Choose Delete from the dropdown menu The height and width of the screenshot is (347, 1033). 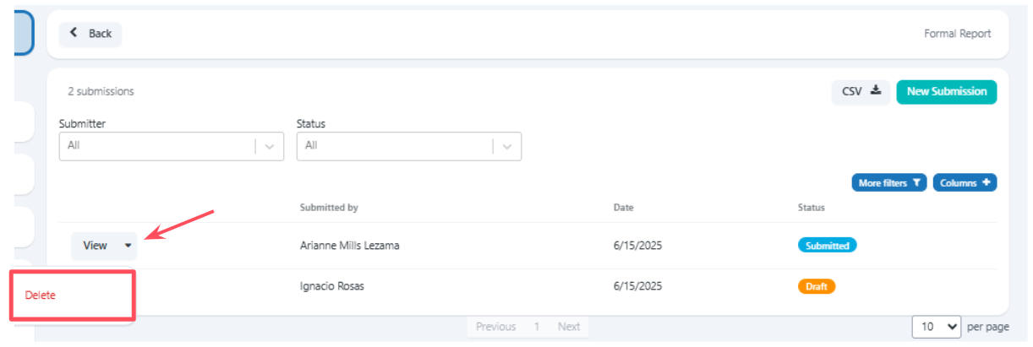(x=41, y=295)
